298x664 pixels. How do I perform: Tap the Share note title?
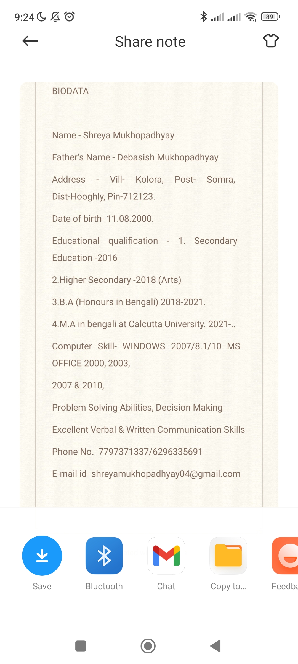tap(150, 42)
